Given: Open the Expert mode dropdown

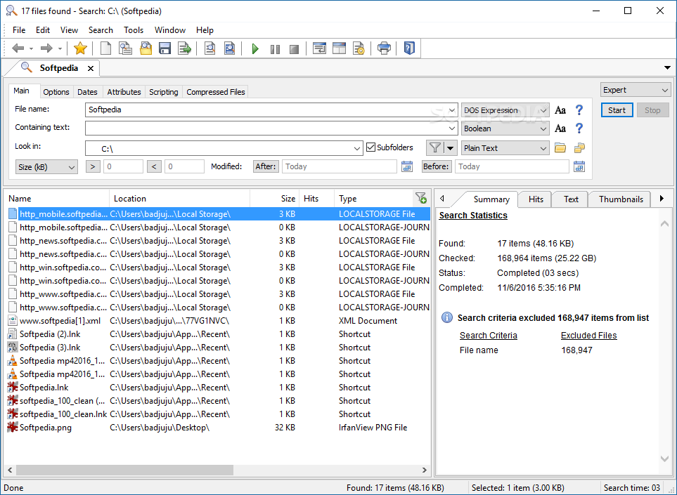Looking at the screenshot, I should coord(635,90).
